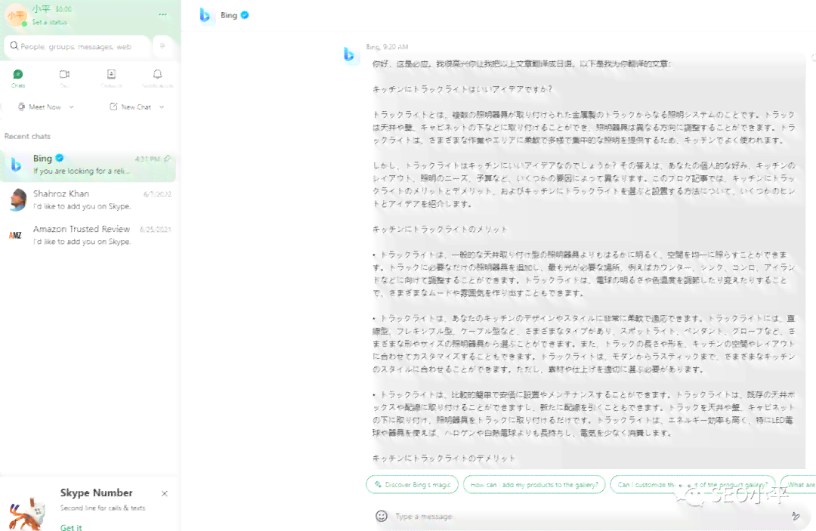Image resolution: width=816 pixels, height=531 pixels.
Task: Select the Discover Bing's magic suggestion
Action: (x=413, y=485)
